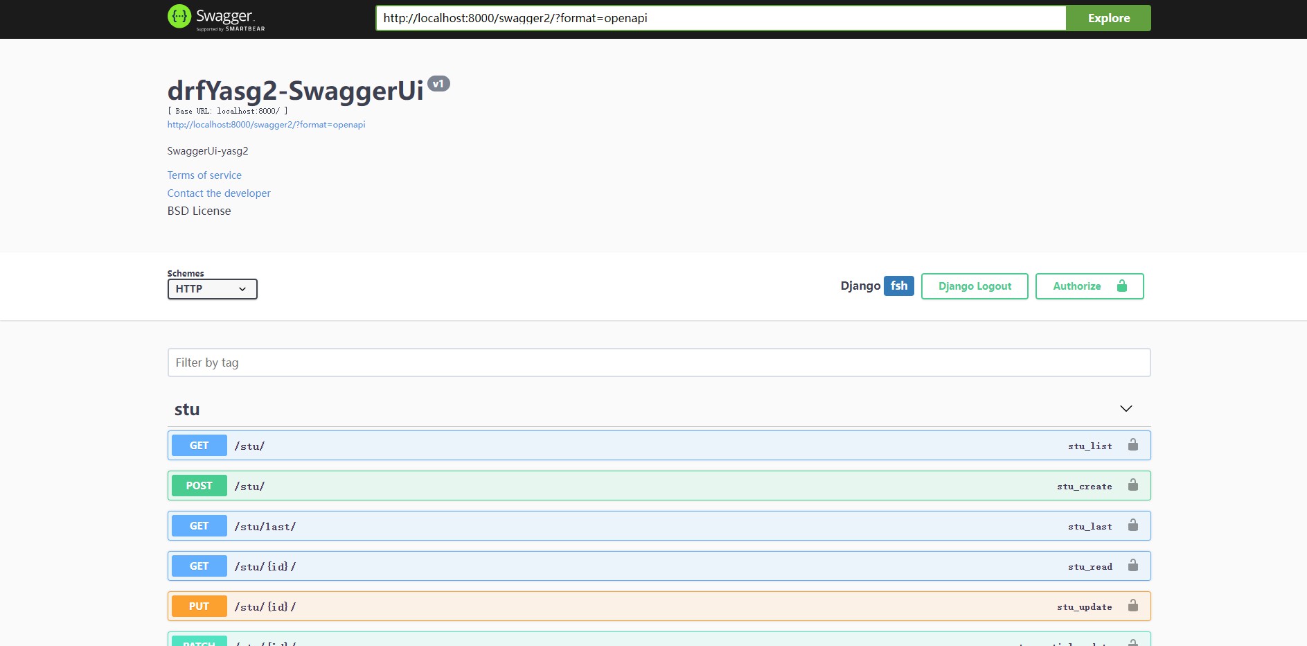Viewport: 1307px width, 646px height.
Task: Click the Authorize button
Action: tap(1089, 286)
